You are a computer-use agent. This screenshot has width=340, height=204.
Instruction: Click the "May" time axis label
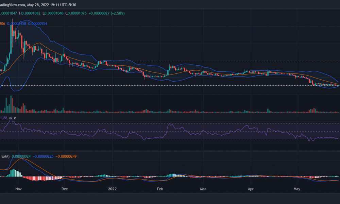297,189
